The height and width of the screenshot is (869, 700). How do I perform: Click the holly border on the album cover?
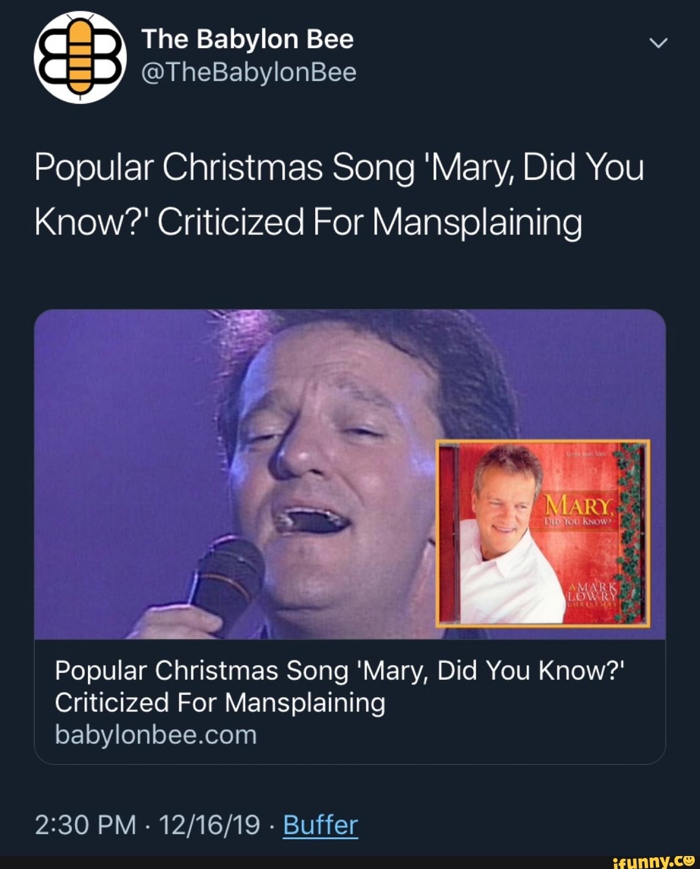click(631, 531)
